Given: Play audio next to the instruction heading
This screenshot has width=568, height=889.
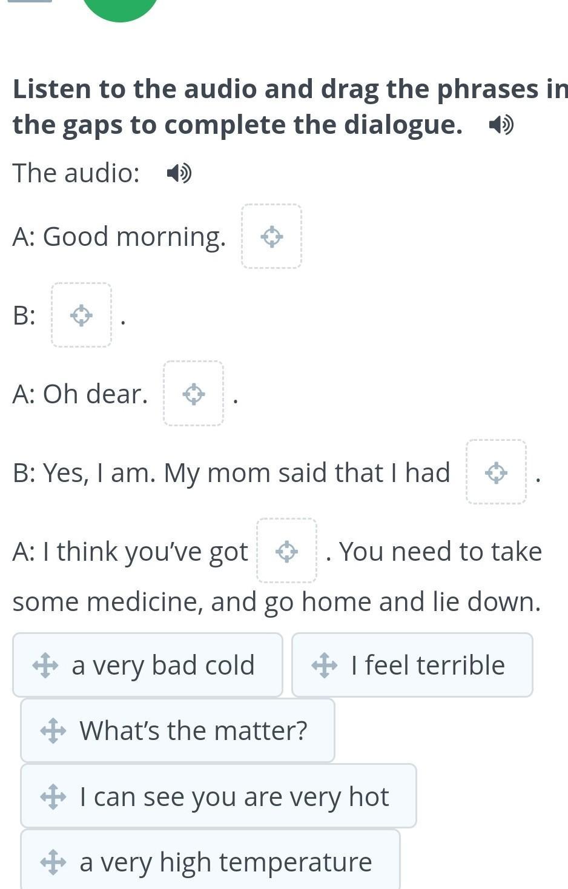Looking at the screenshot, I should pos(501,125).
